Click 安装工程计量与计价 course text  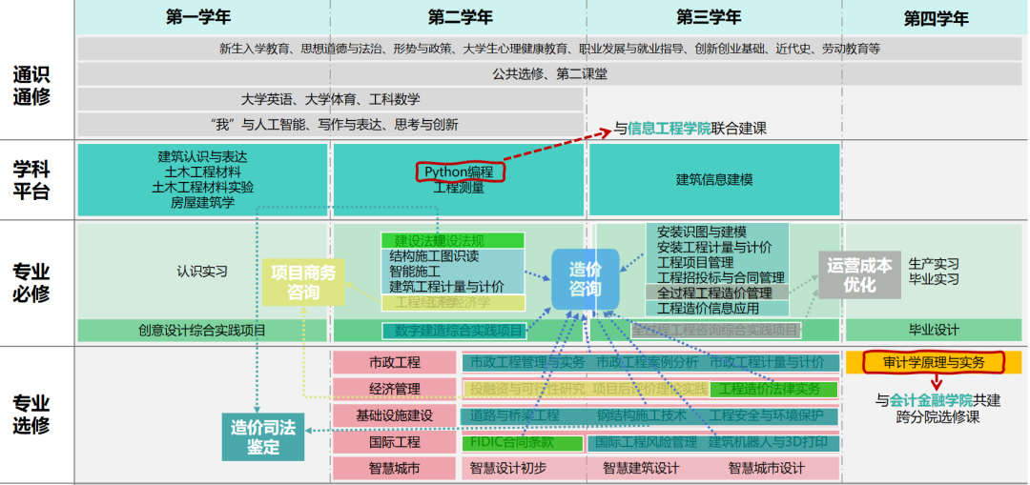(714, 248)
